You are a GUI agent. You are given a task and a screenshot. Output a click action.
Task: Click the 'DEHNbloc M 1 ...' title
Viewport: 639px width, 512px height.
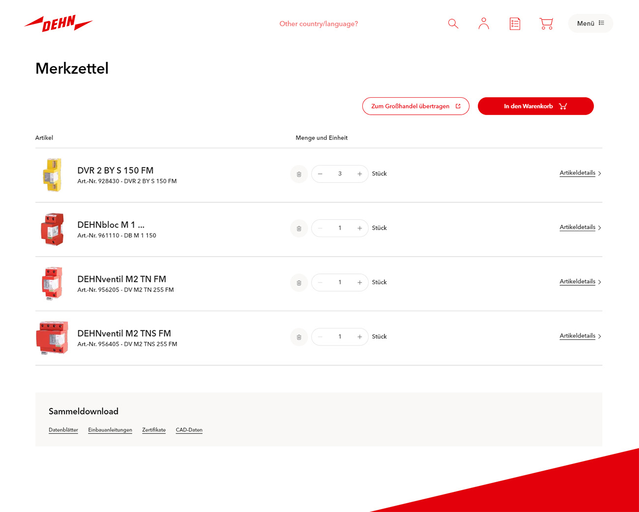111,225
